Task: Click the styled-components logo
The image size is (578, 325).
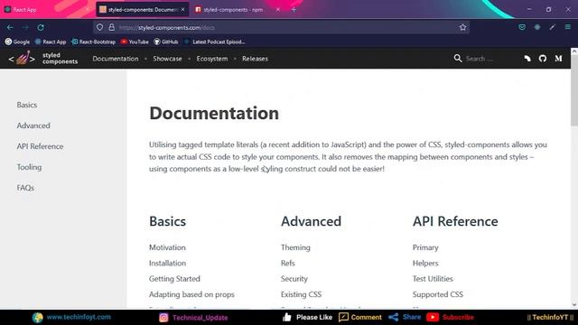Action: coord(42,58)
